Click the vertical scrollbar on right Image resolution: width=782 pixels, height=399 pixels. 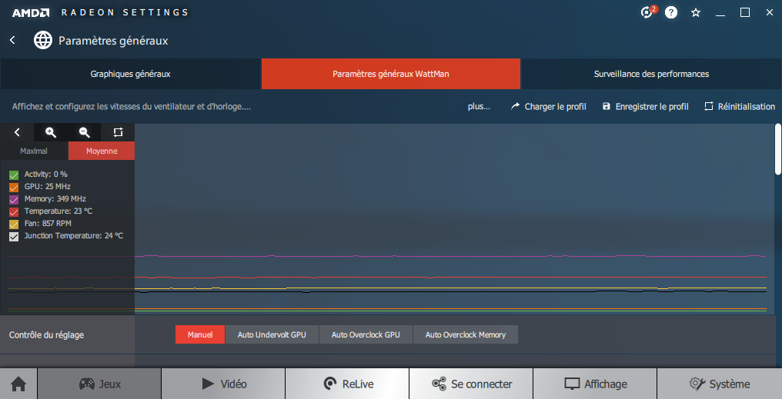[777, 150]
